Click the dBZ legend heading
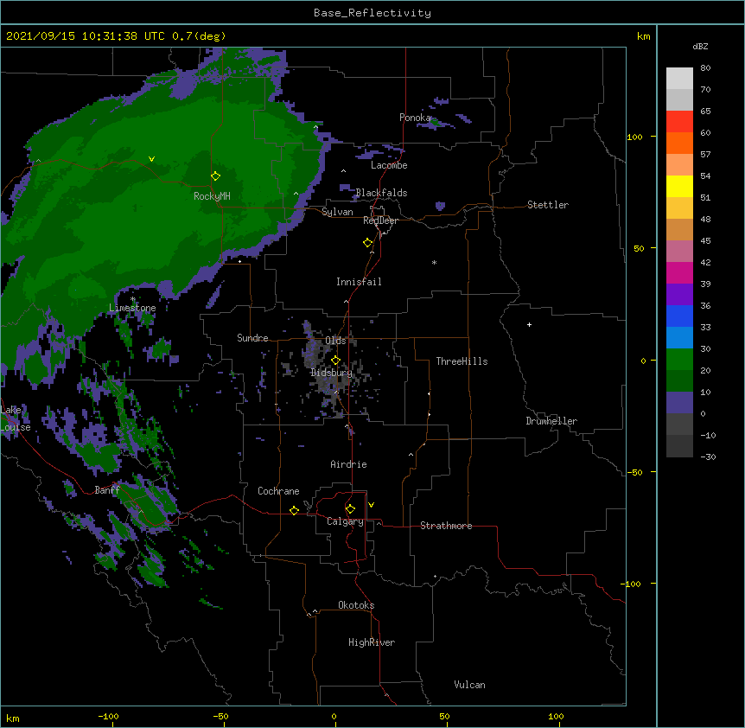Screen dimensions: 745x728 [x=700, y=46]
